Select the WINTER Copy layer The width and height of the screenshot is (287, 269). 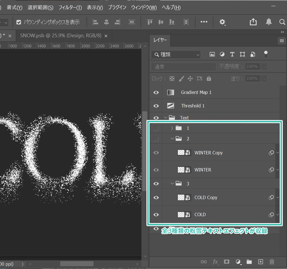click(208, 153)
